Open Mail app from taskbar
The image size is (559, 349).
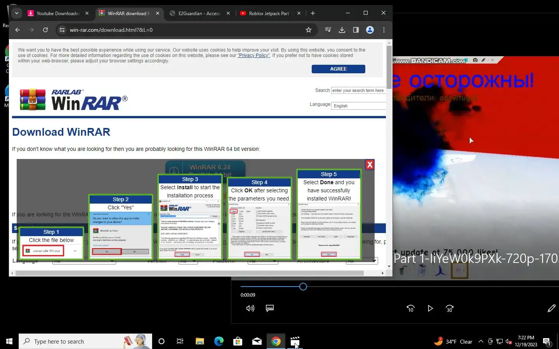[x=257, y=341]
